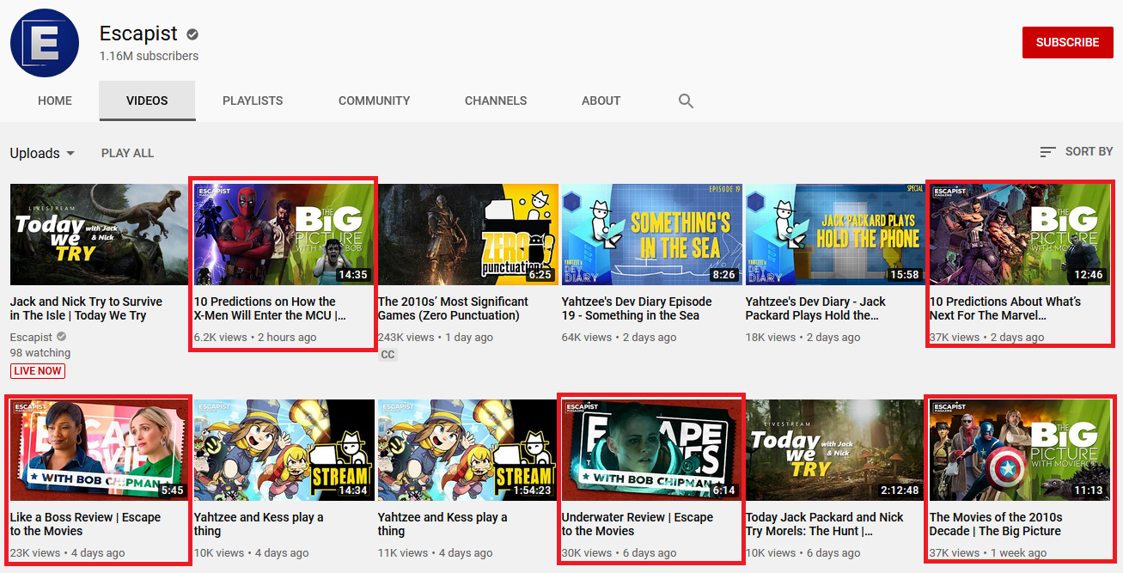Click the verified checkmark next to 98 watching channel name
Viewport: 1123px width, 573px height.
[x=63, y=338]
